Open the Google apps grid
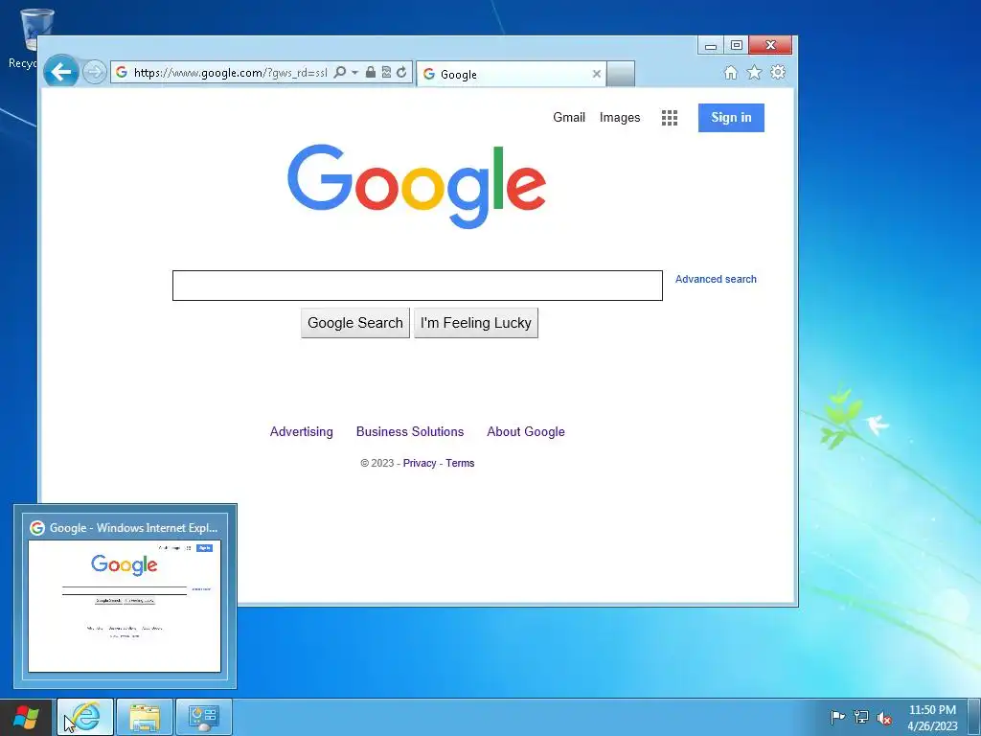 tap(670, 118)
